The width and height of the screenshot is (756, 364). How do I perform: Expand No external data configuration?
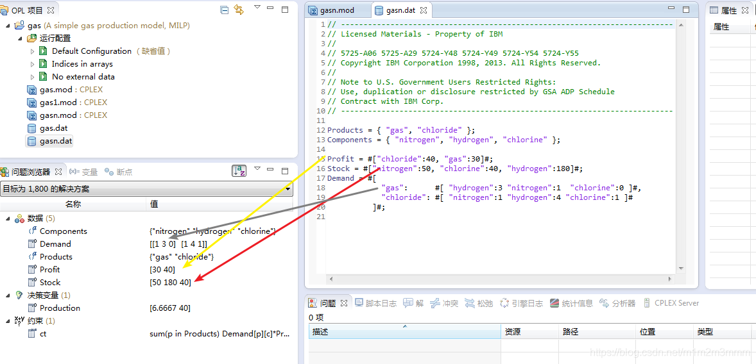(x=32, y=76)
